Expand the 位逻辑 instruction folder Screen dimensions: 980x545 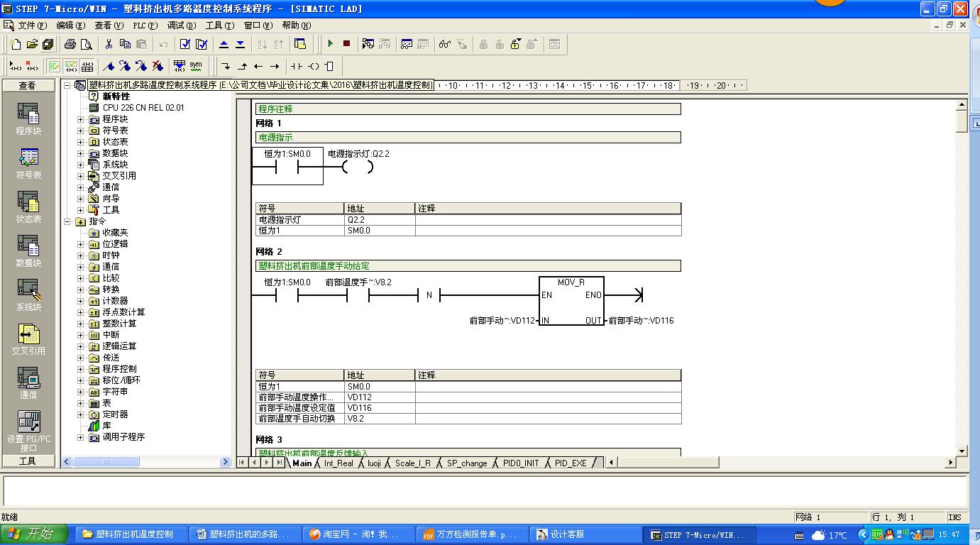pyautogui.click(x=80, y=244)
